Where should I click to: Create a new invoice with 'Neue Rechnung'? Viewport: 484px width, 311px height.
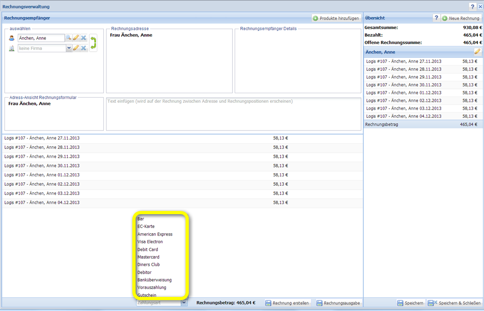[x=461, y=19]
